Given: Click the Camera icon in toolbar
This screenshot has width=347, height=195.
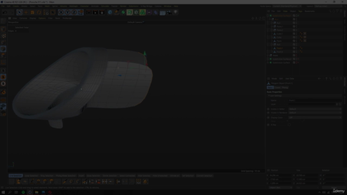Looking at the screenshot, I should 169,12.
